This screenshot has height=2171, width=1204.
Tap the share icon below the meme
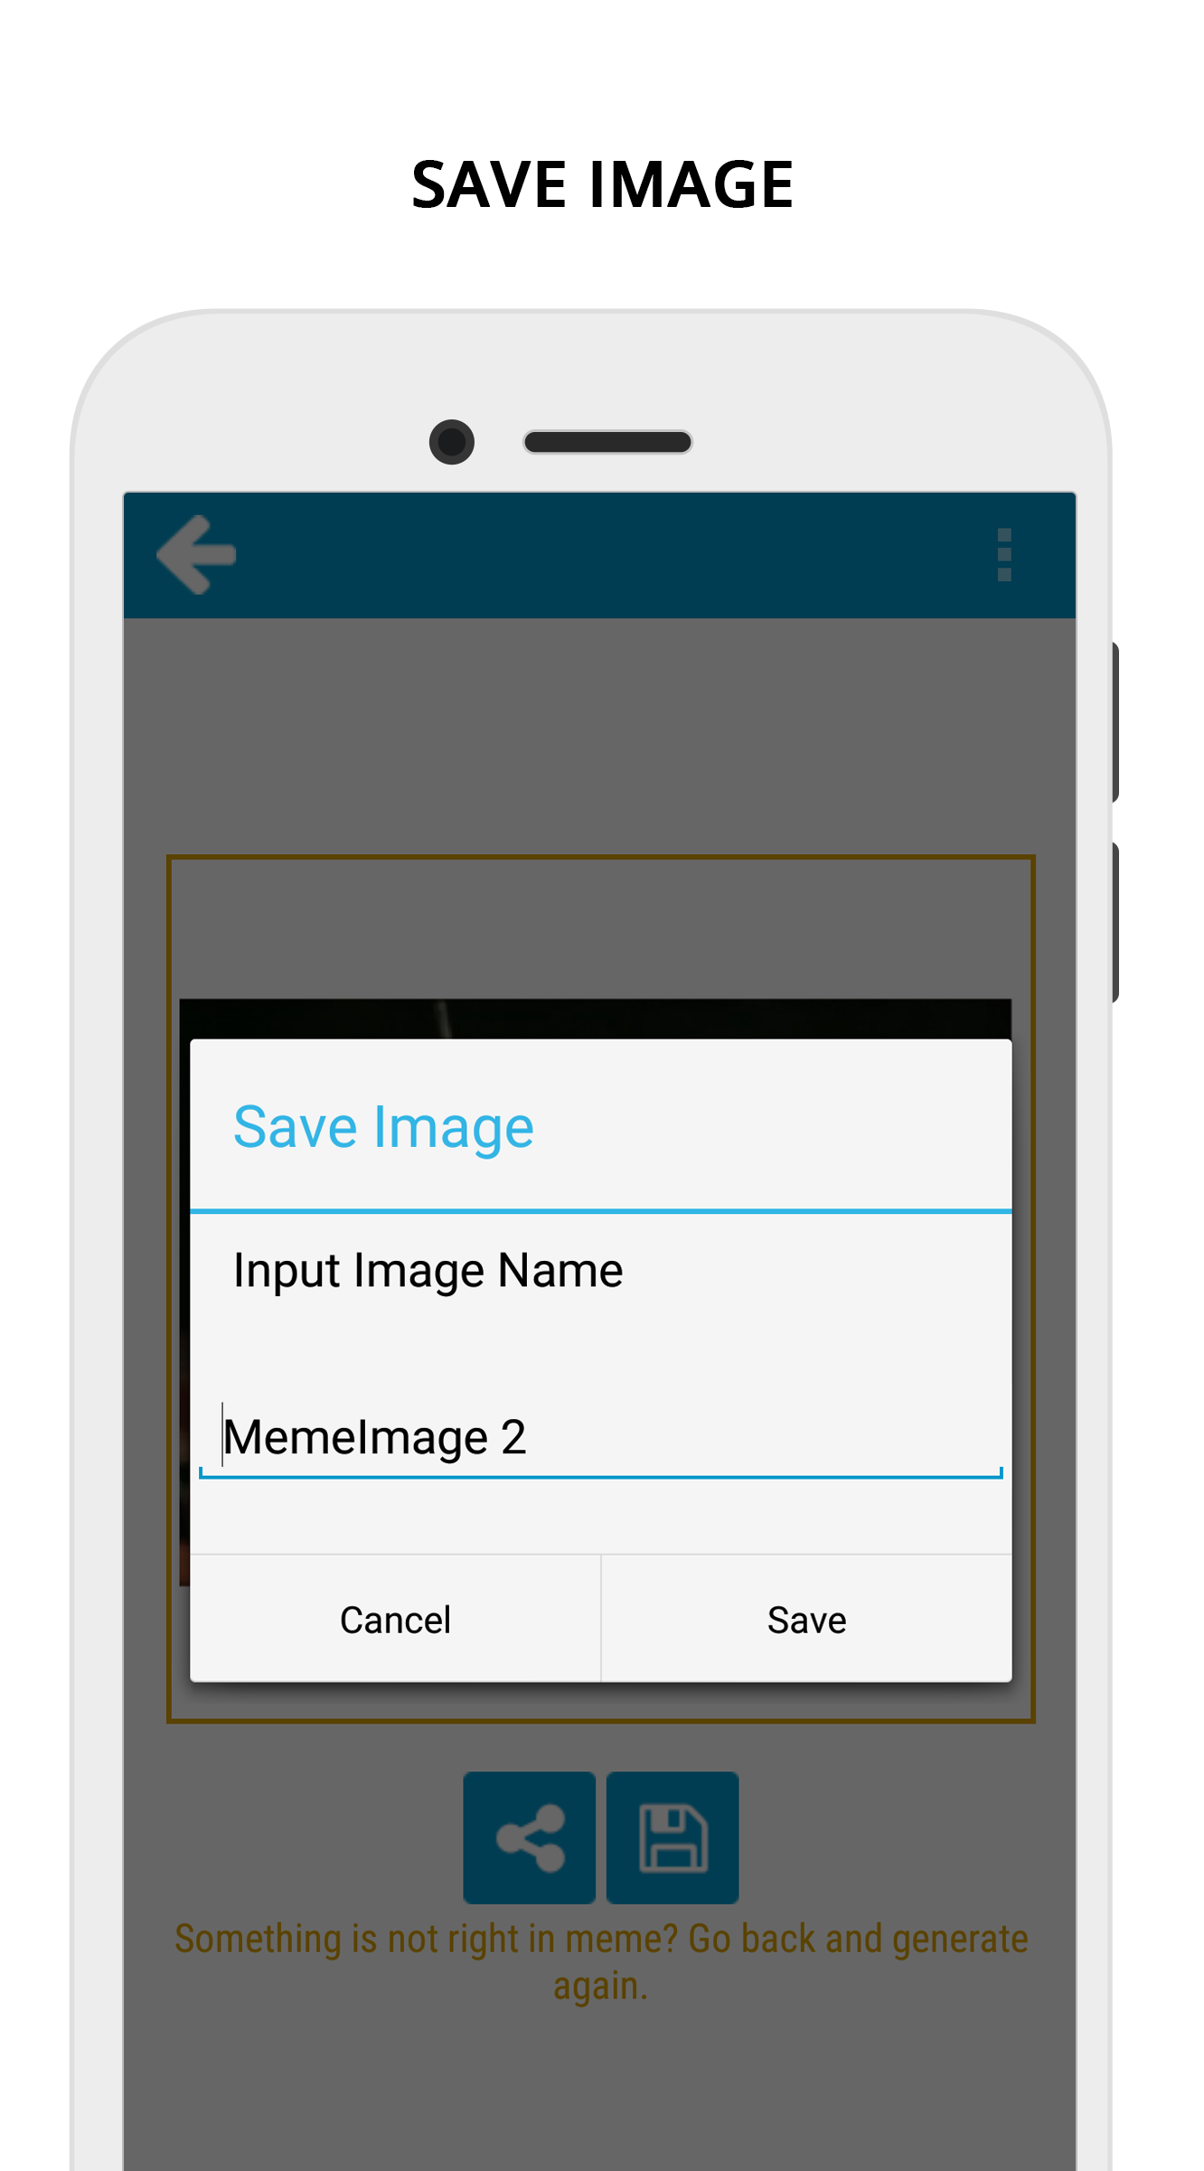(x=530, y=1837)
